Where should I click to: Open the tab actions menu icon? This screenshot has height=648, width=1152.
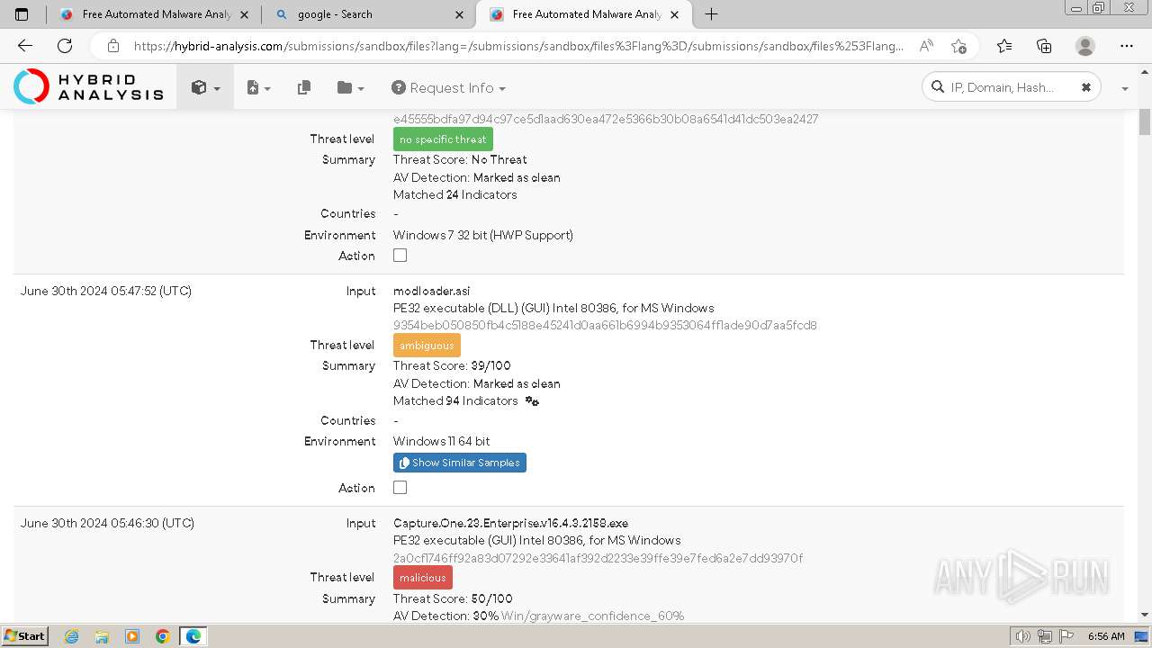click(x=22, y=14)
